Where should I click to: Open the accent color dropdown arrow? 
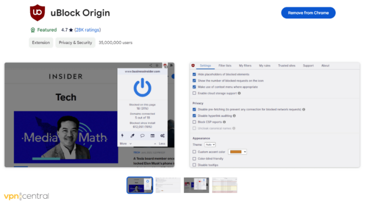[x=245, y=152]
